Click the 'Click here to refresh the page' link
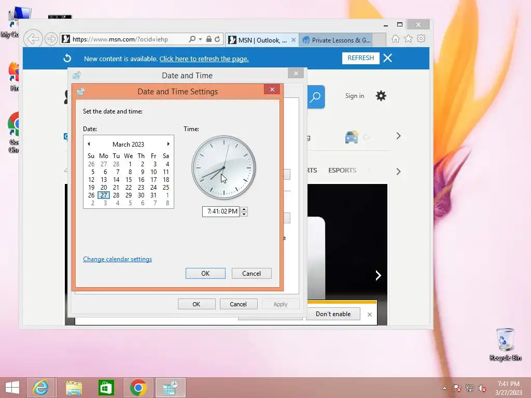Image resolution: width=531 pixels, height=398 pixels. click(204, 59)
